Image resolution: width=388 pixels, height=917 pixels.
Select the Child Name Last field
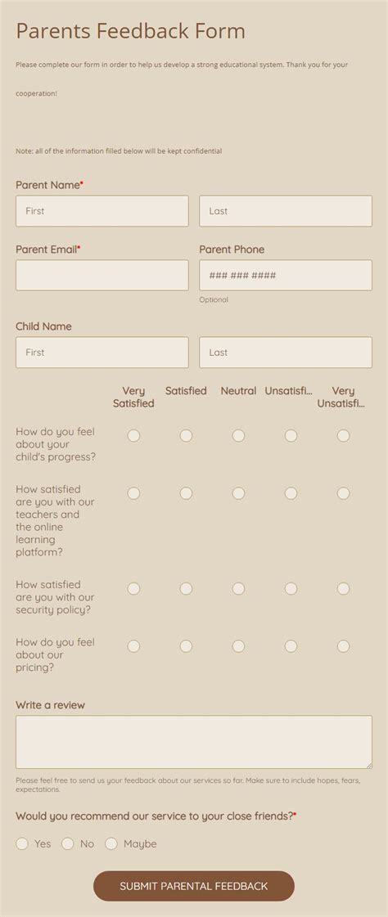(x=286, y=353)
